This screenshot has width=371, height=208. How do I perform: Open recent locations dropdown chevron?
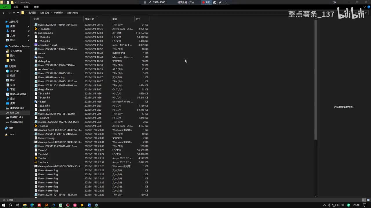14,13
